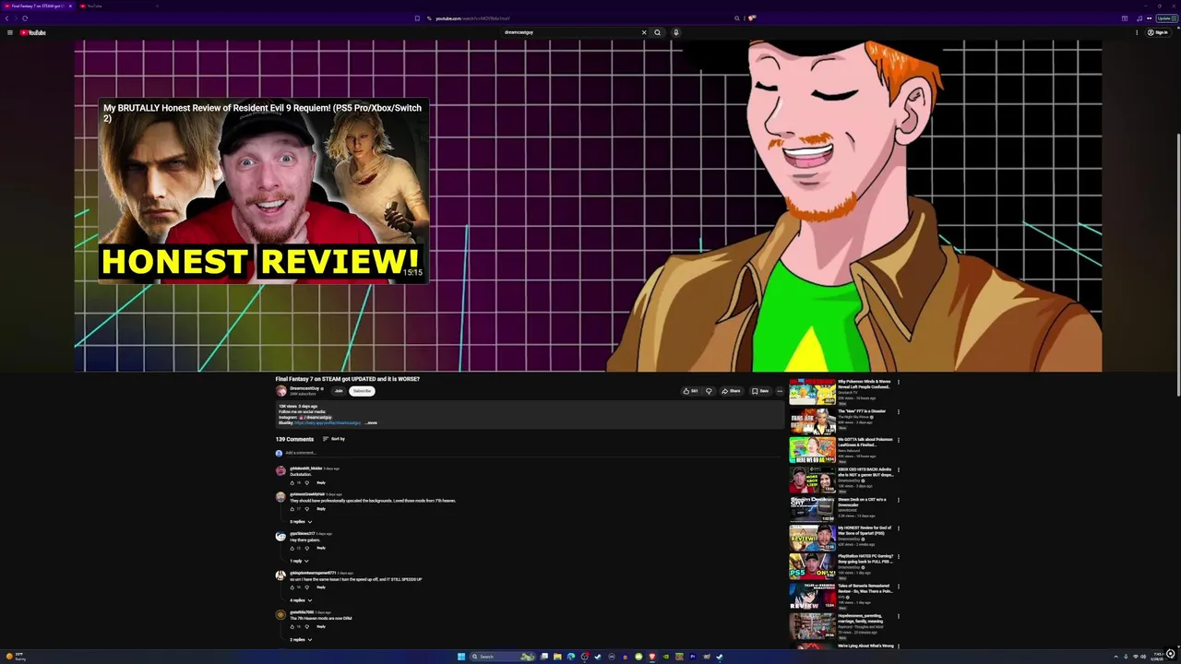Like the upscaled backgrounds comment
Viewport: 1181px width, 664px height.
[292, 508]
